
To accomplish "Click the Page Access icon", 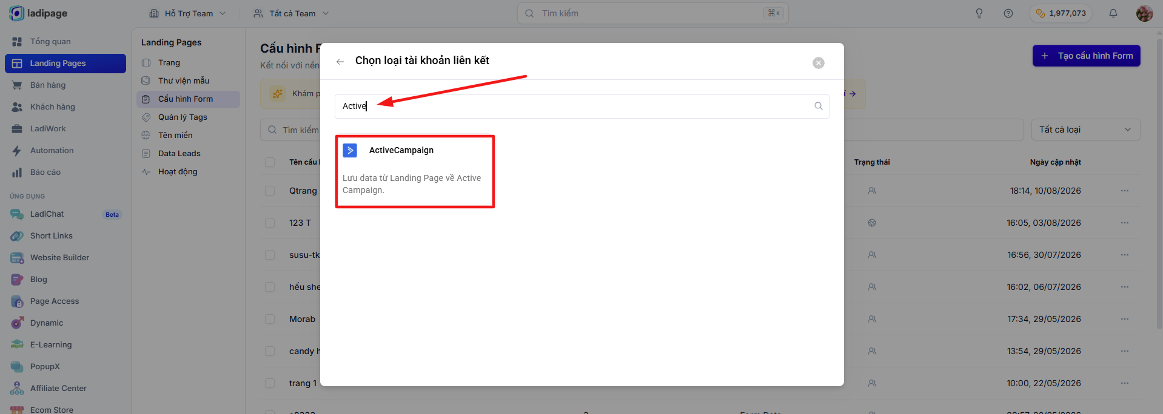I will pyautogui.click(x=17, y=301).
